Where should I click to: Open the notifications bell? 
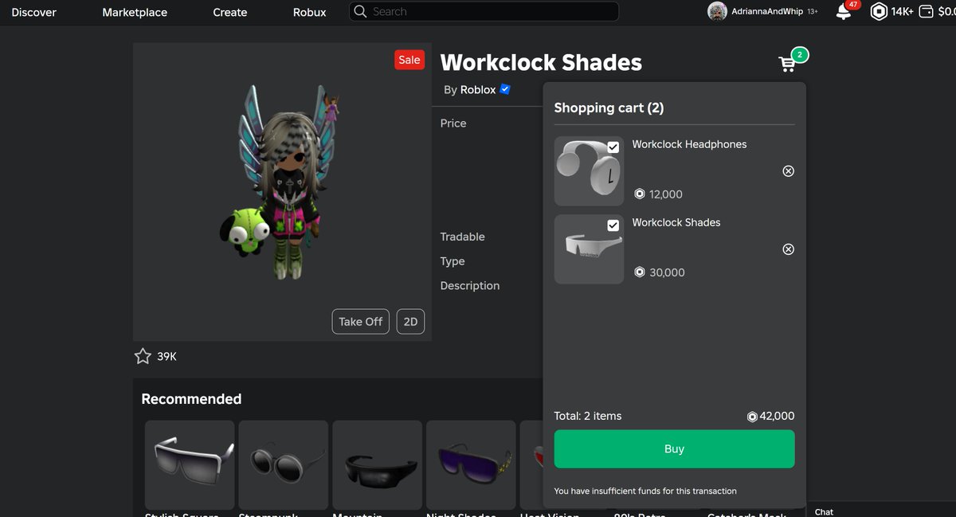tap(843, 12)
